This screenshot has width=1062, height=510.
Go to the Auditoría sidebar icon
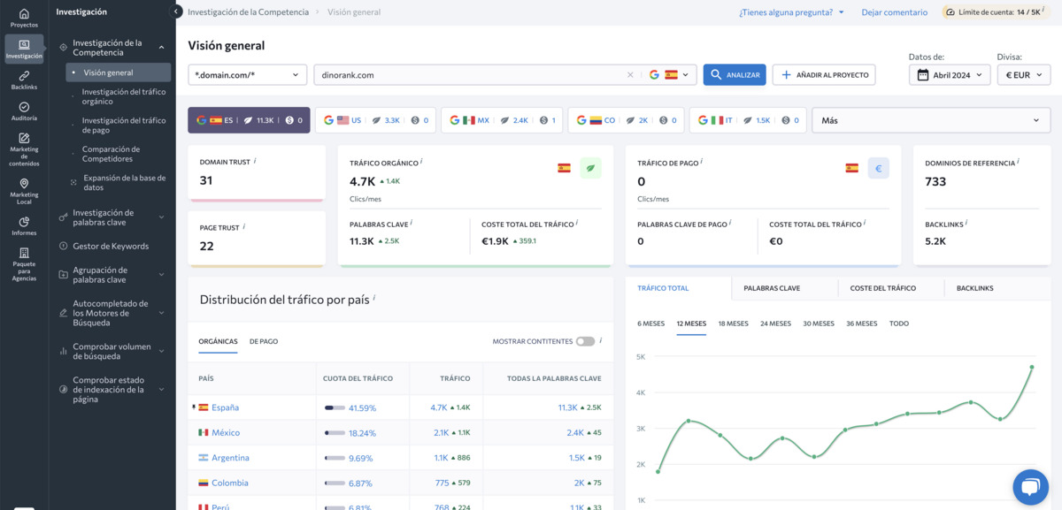(24, 111)
